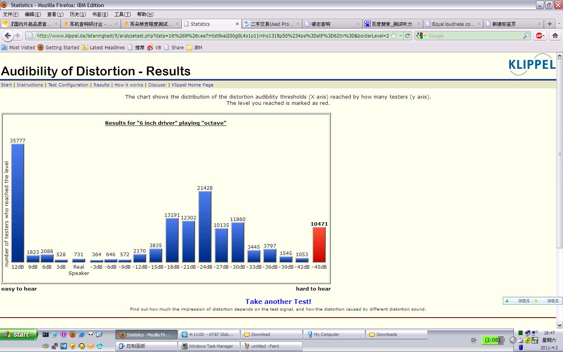Image resolution: width=563 pixels, height=352 pixels.
Task: Switch to the 睿志音响 tab
Action: tap(332, 24)
